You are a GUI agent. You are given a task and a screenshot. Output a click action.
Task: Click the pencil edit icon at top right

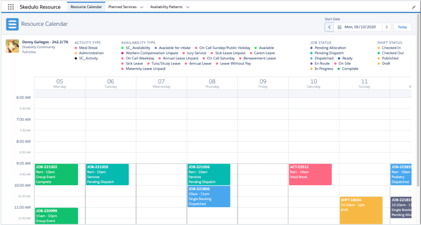click(x=414, y=7)
